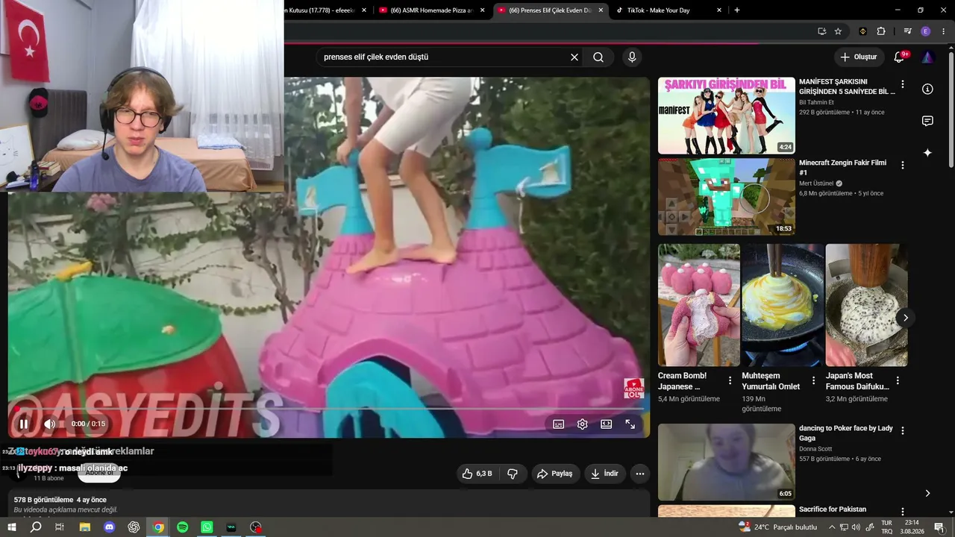Like the video with 6,3 B likes
The image size is (955, 537).
click(x=477, y=474)
